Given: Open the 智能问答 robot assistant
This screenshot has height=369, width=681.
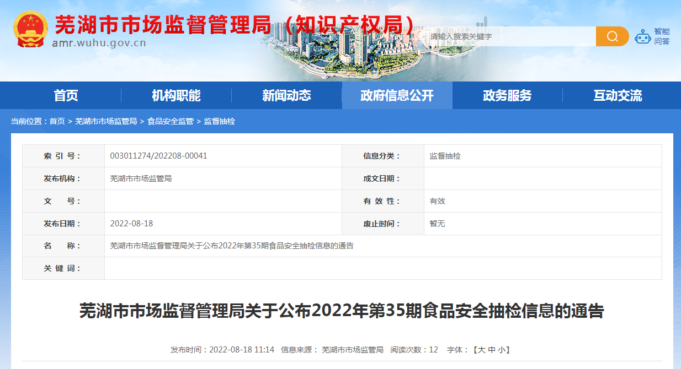Looking at the screenshot, I should click(x=652, y=37).
